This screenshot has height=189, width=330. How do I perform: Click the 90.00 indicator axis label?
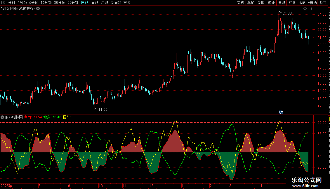pyautogui.click(x=322, y=123)
